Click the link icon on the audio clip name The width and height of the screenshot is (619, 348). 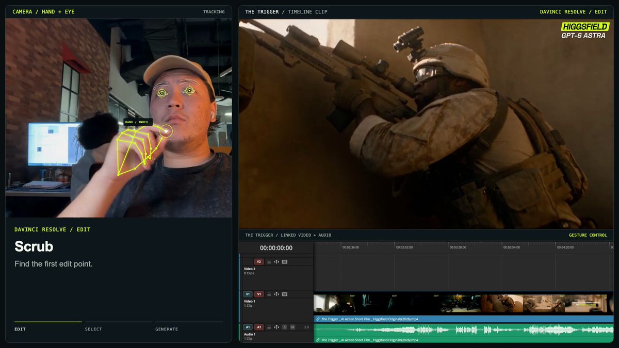click(x=318, y=340)
